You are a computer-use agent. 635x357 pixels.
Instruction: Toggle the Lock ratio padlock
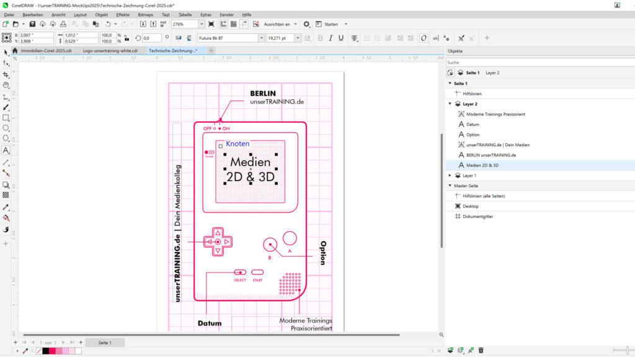pyautogui.click(x=127, y=38)
